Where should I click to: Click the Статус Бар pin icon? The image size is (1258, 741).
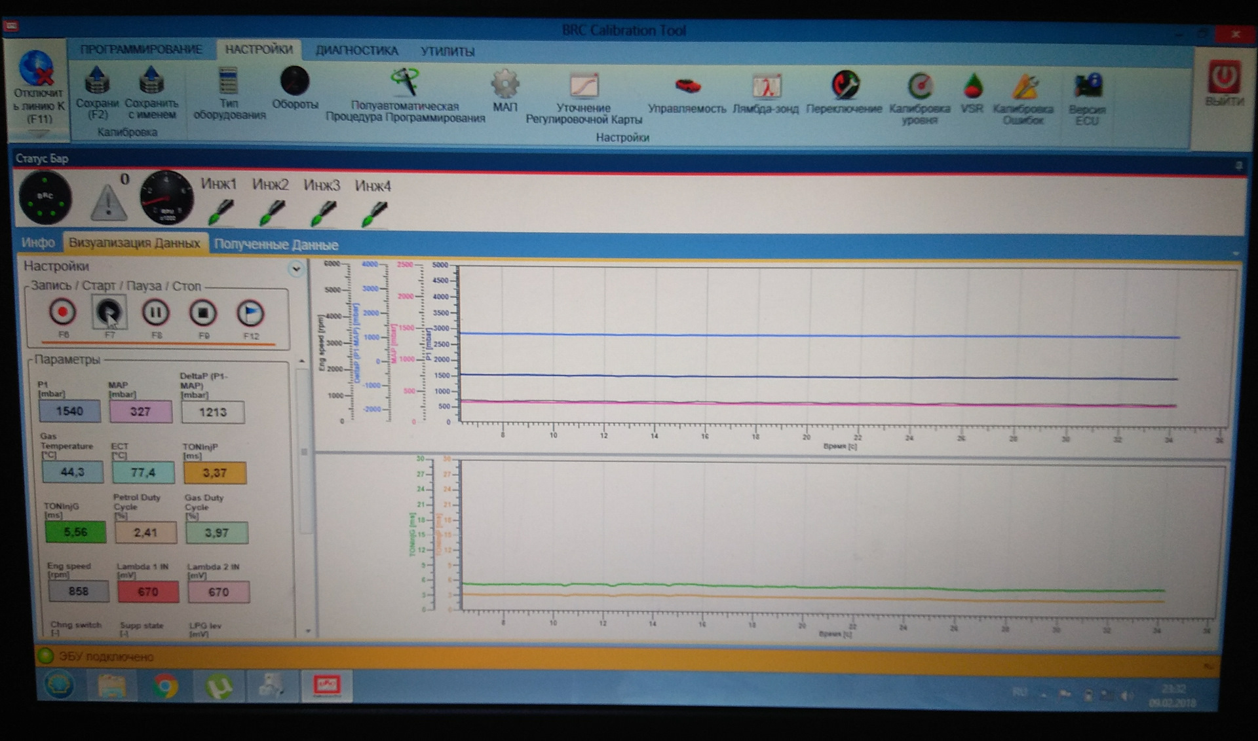pos(1238,166)
